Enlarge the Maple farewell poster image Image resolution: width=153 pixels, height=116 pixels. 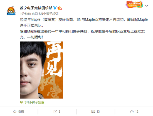coord(41,70)
